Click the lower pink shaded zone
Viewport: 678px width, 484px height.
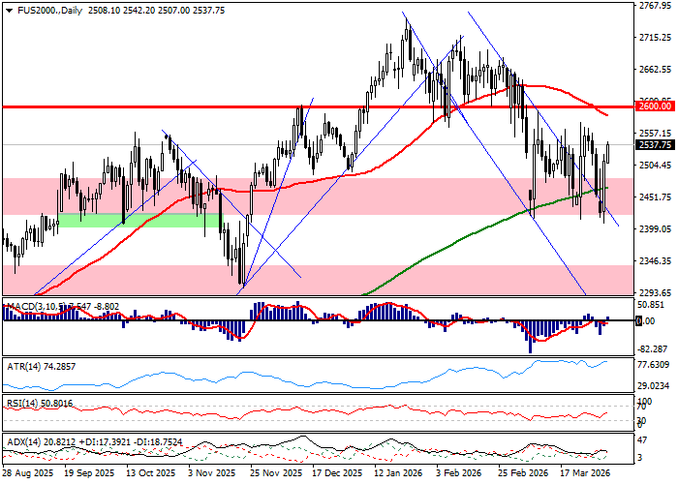pos(387,276)
